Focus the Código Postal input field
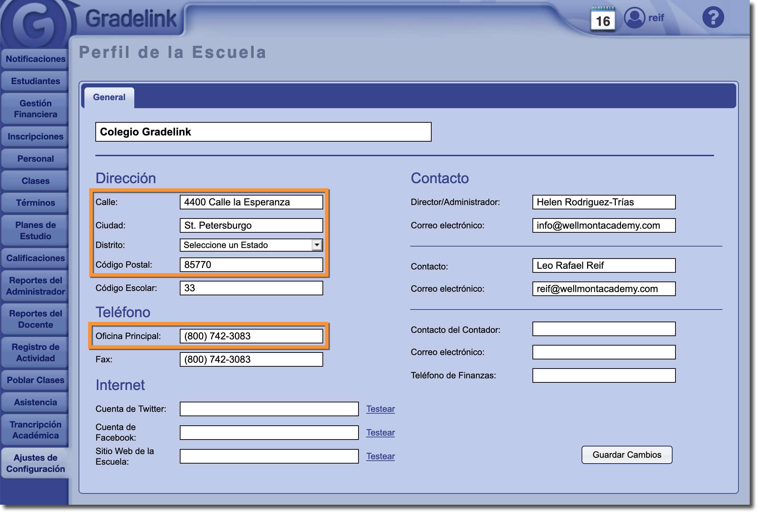 pyautogui.click(x=251, y=265)
